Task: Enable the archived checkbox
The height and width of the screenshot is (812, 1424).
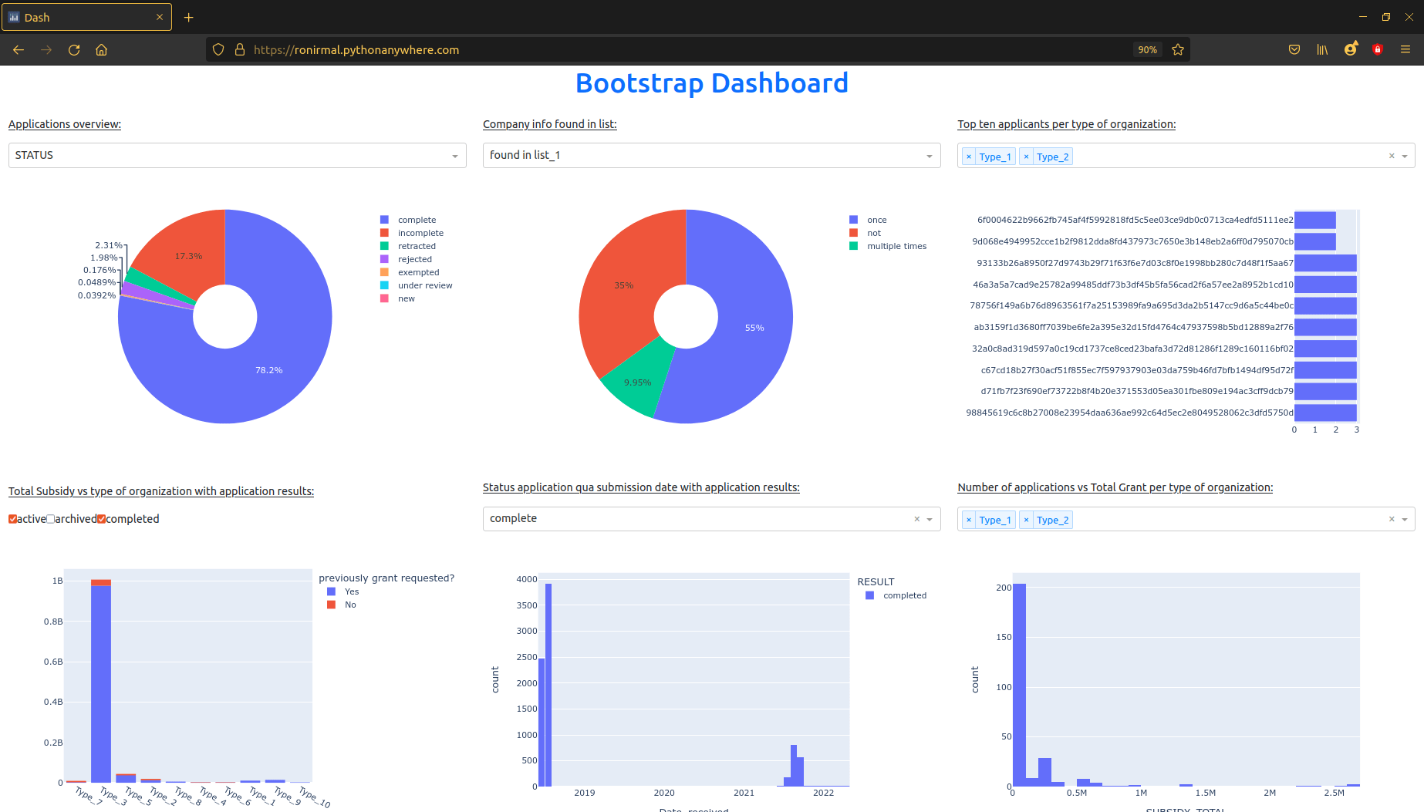Action: [x=49, y=519]
